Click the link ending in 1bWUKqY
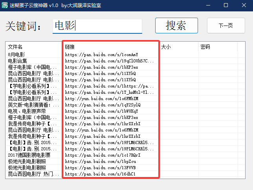 (101, 111)
